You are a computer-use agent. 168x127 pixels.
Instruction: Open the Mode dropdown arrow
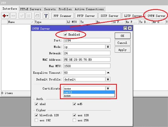pos(108,47)
